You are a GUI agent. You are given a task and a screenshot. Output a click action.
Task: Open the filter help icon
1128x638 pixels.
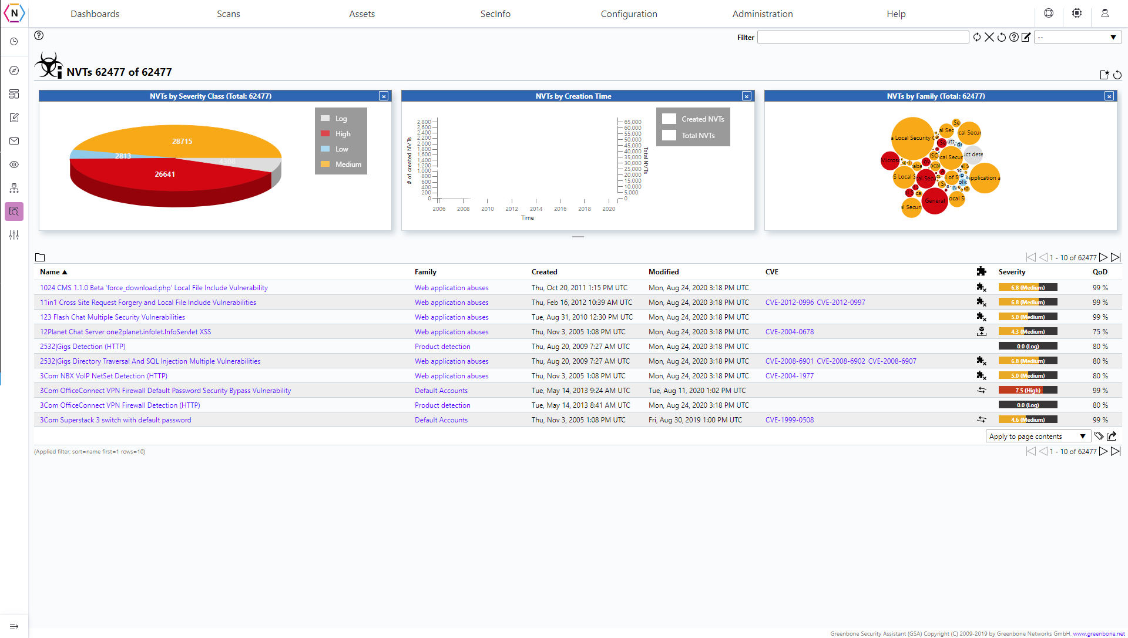(1014, 37)
